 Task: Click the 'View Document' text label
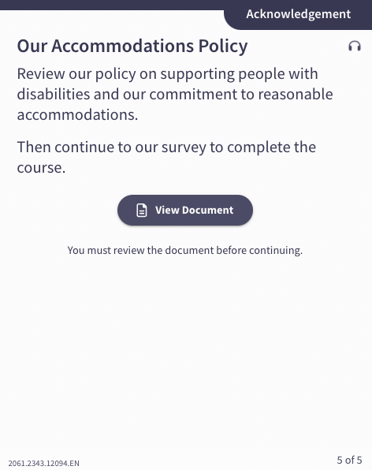coord(194,210)
